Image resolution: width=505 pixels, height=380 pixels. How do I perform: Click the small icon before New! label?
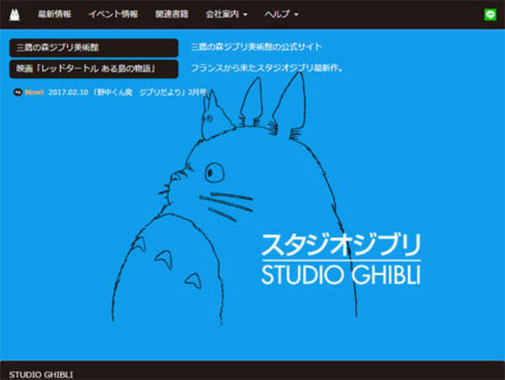coord(18,92)
